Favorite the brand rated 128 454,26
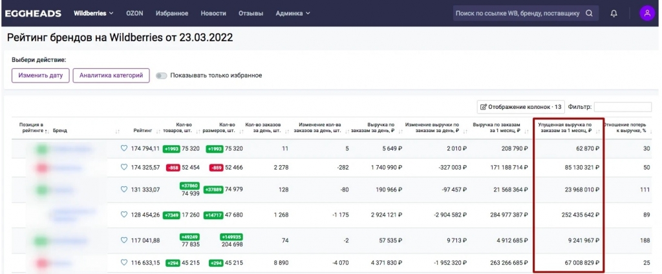This screenshot has width=662, height=274. 123,215
